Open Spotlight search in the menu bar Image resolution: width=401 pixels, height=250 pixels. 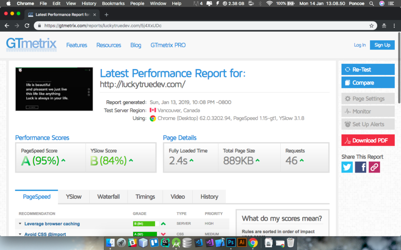(x=371, y=4)
